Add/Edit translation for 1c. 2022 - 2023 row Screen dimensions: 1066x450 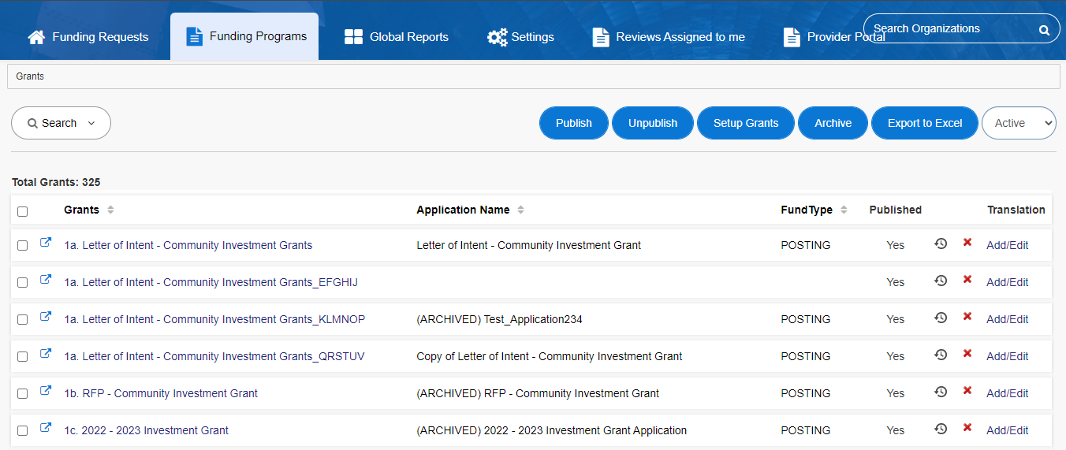[1008, 430]
